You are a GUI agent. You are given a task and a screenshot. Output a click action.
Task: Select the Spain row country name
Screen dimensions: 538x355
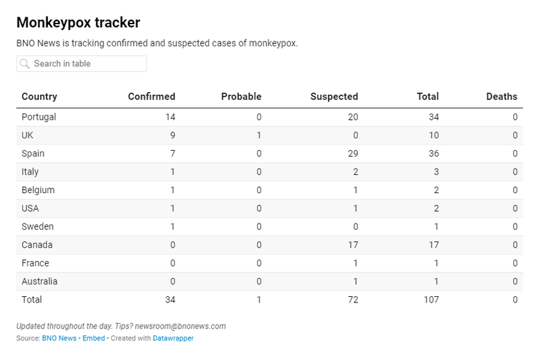(x=33, y=154)
